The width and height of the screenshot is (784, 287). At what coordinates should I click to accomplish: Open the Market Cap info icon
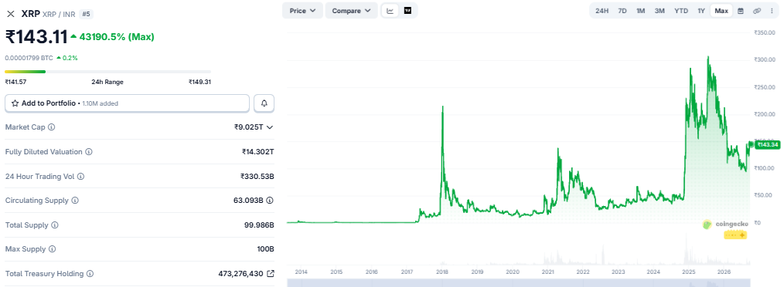pos(52,127)
